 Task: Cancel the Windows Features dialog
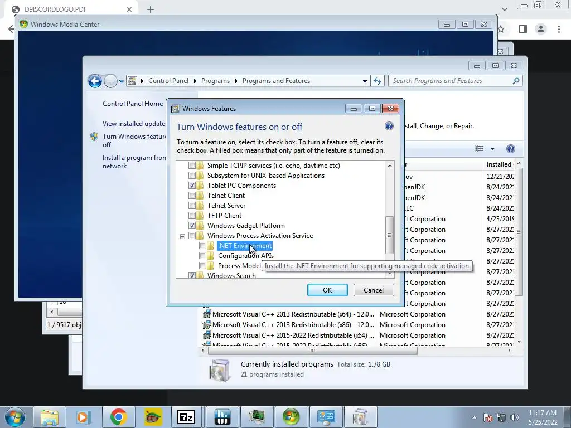374,290
